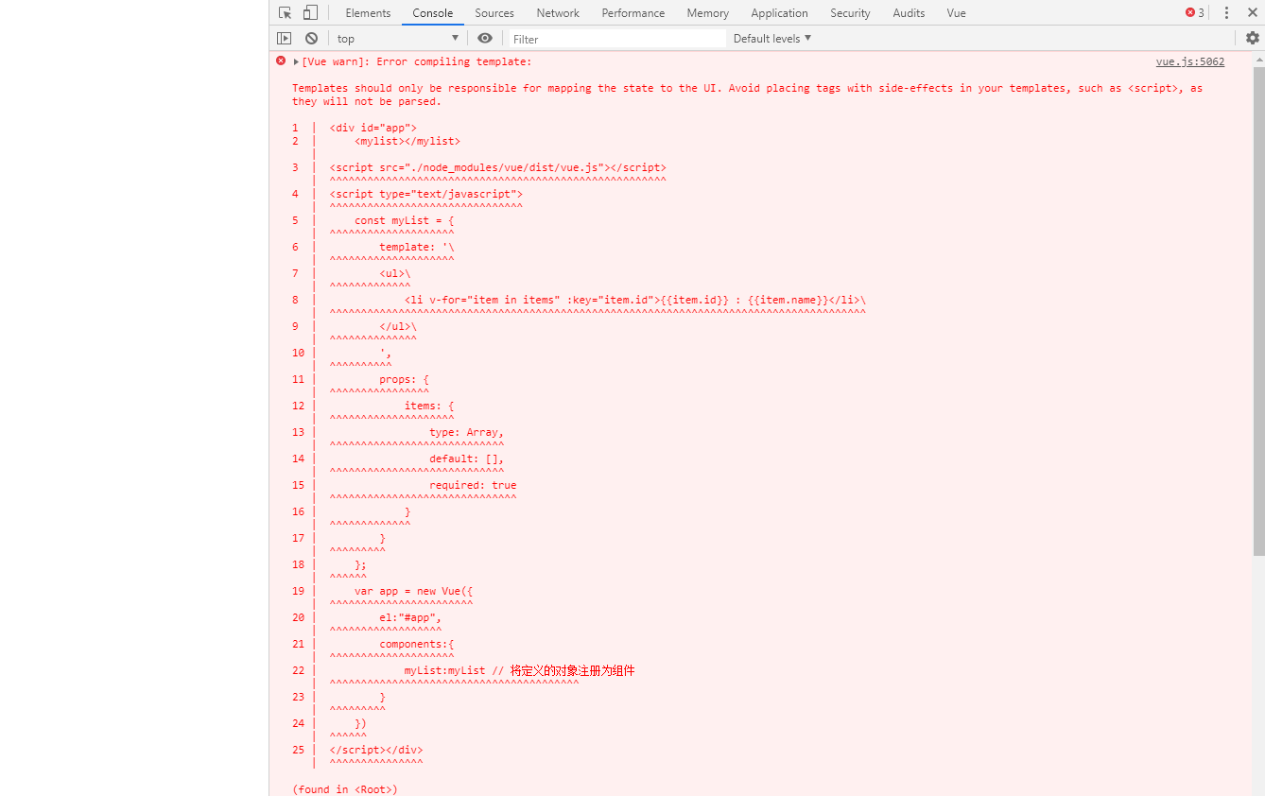Activate the inspect element picker icon
This screenshot has width=1265, height=796.
286,13
